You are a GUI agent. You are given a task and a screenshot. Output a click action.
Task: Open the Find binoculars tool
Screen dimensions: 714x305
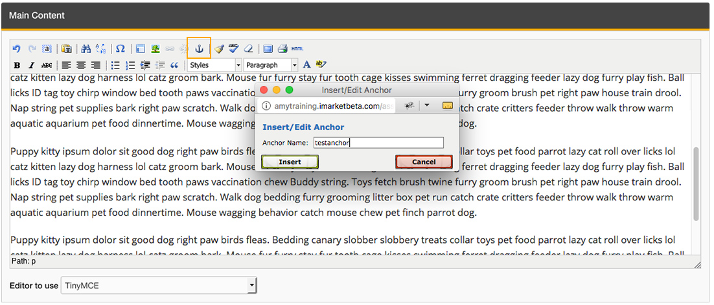(86, 48)
